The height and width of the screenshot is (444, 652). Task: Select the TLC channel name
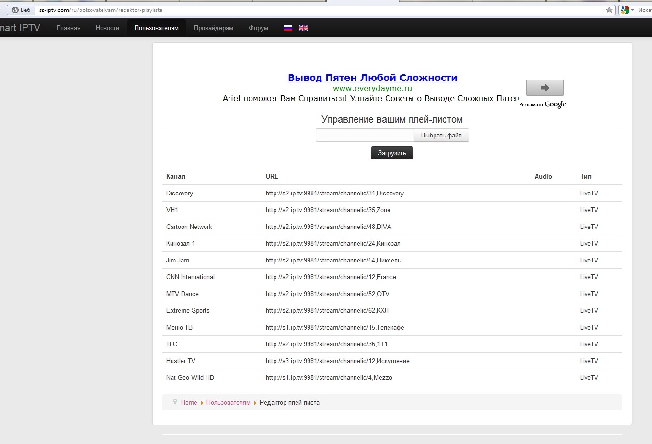click(x=172, y=344)
